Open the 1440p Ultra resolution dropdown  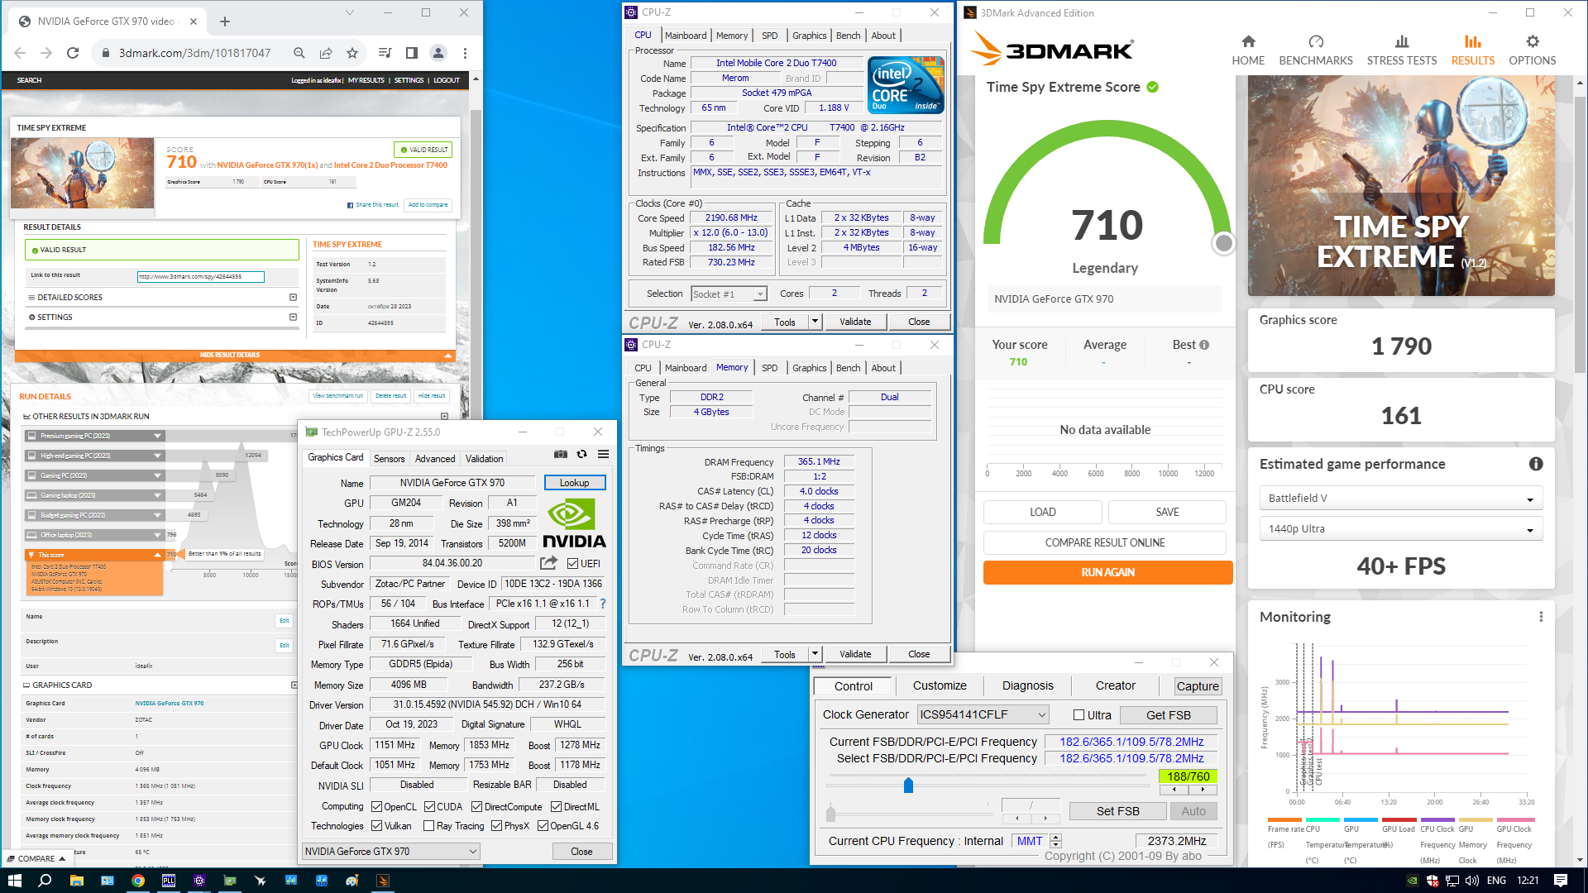coord(1400,529)
